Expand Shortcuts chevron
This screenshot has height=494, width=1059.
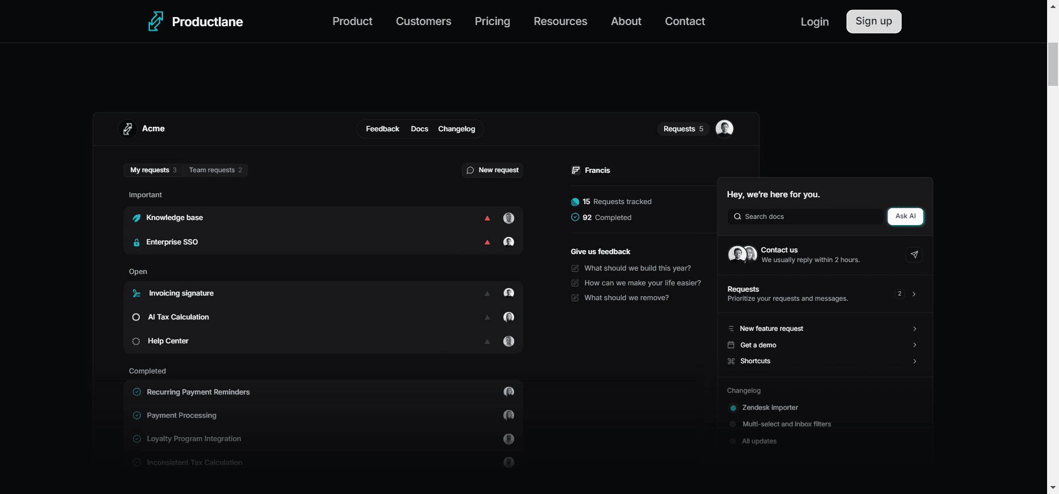(915, 361)
